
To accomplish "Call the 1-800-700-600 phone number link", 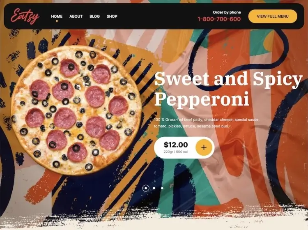I will coord(219,19).
